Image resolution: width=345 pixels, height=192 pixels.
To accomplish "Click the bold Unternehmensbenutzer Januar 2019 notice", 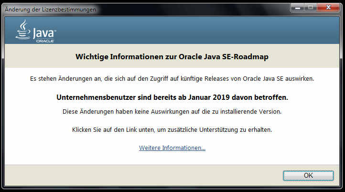I will (x=172, y=97).
